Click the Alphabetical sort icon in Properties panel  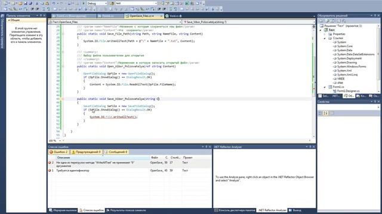click(326, 113)
